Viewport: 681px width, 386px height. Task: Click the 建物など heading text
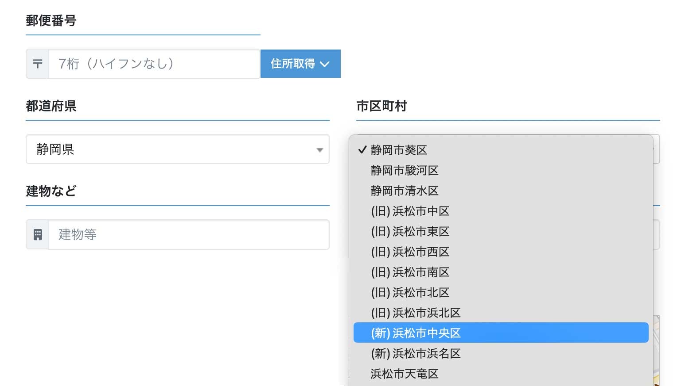click(51, 191)
